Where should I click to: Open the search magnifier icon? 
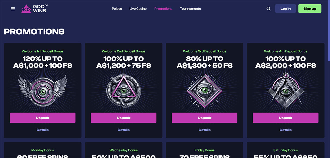coord(268,9)
